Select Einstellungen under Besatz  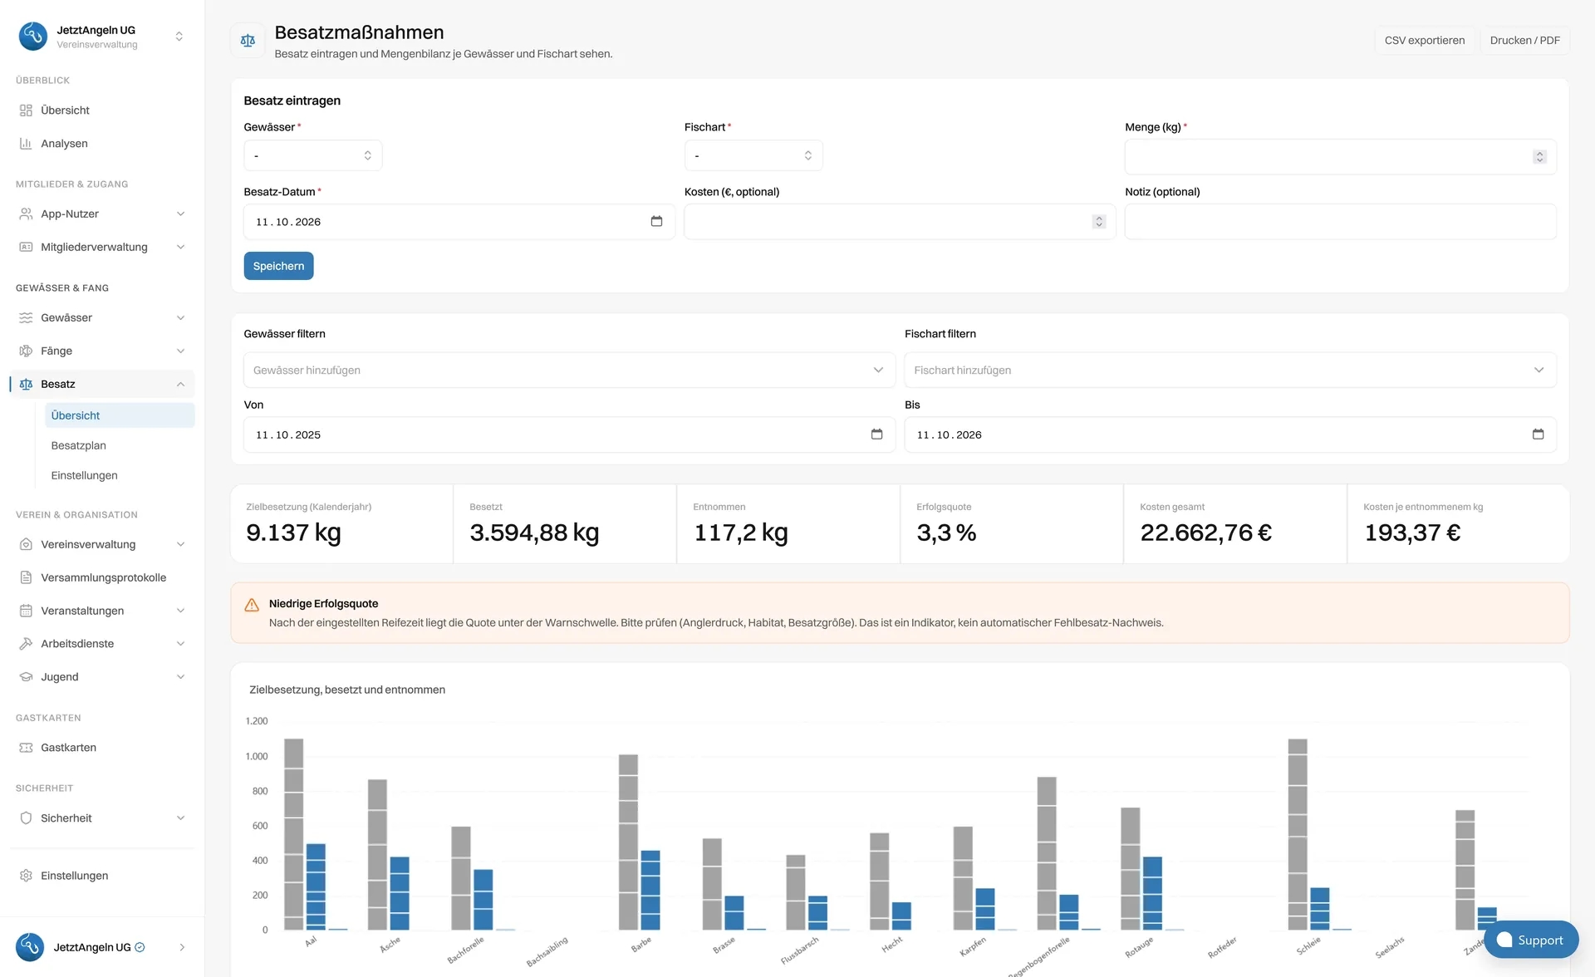click(120, 476)
